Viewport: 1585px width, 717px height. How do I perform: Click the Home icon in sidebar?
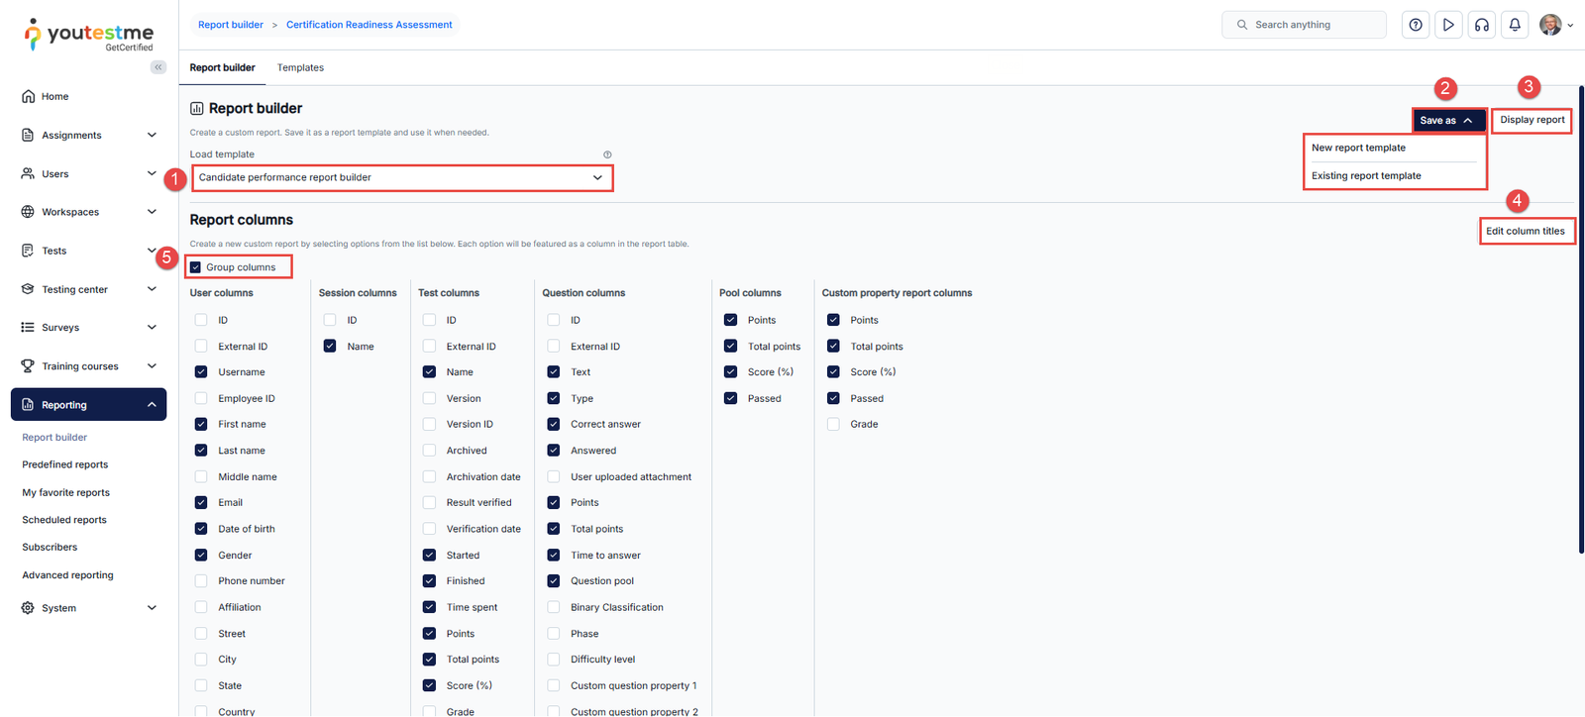pyautogui.click(x=29, y=96)
